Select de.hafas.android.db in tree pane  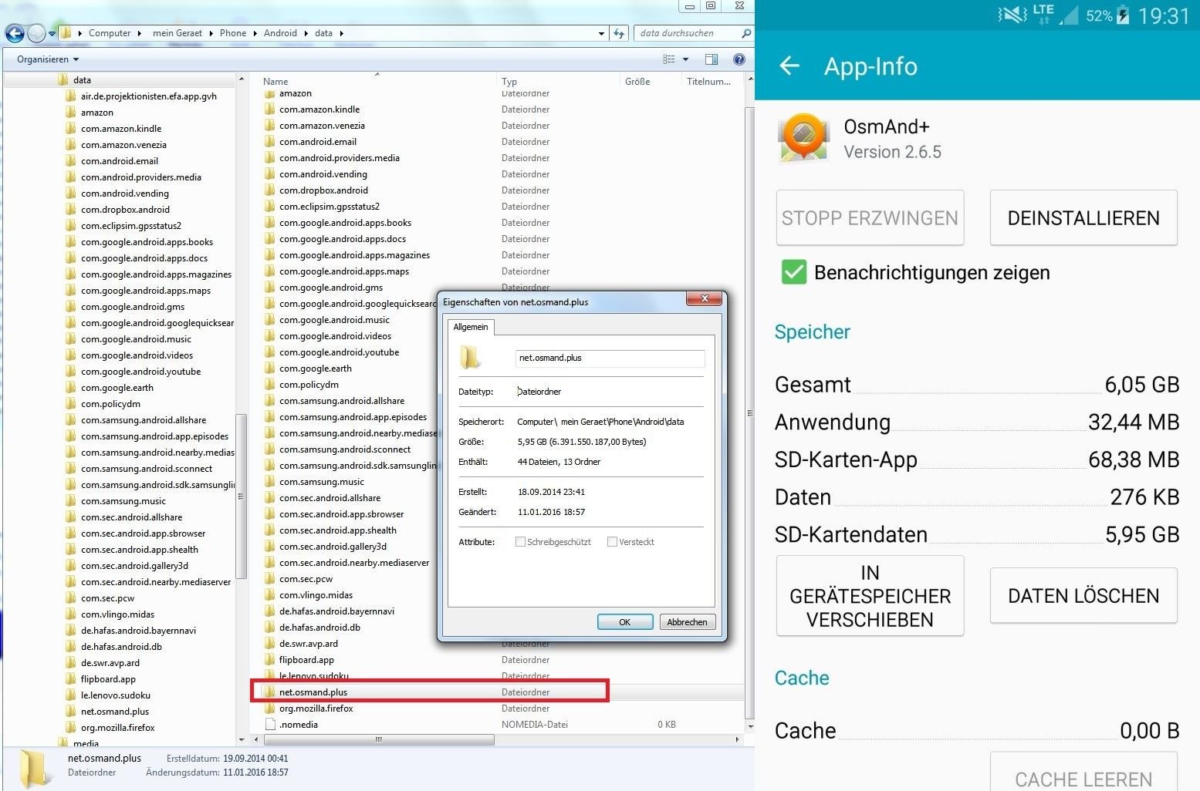pos(121,647)
